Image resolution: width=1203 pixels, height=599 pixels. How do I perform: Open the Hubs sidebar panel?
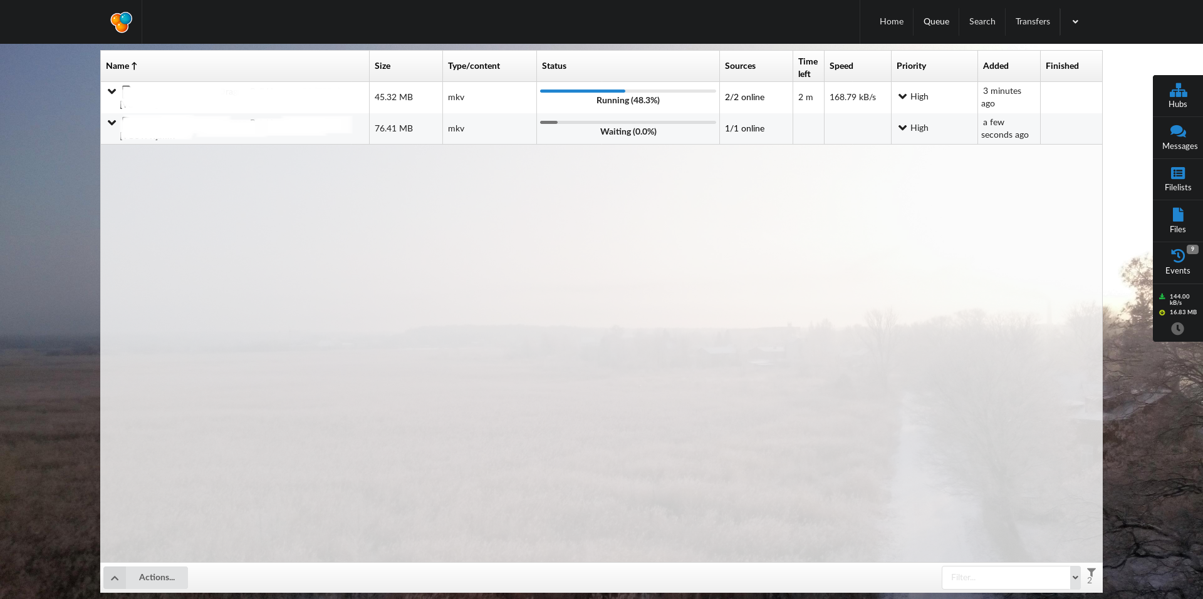pos(1178,95)
